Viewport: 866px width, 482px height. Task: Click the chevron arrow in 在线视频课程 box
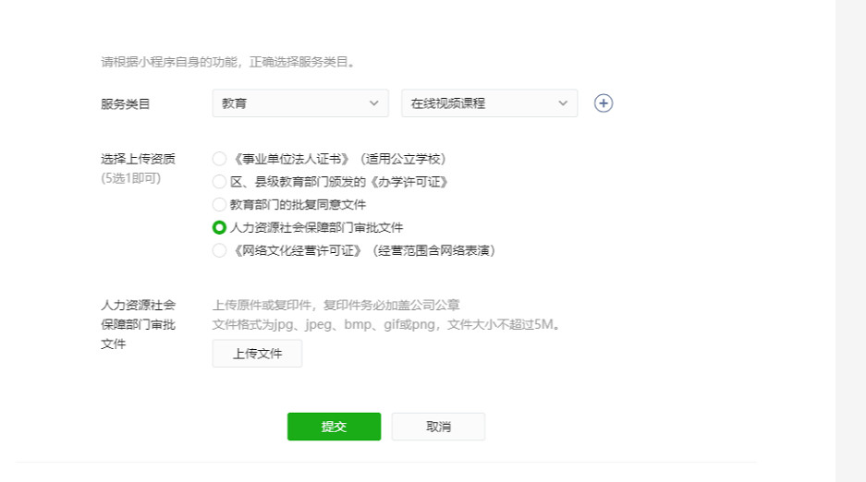(563, 103)
